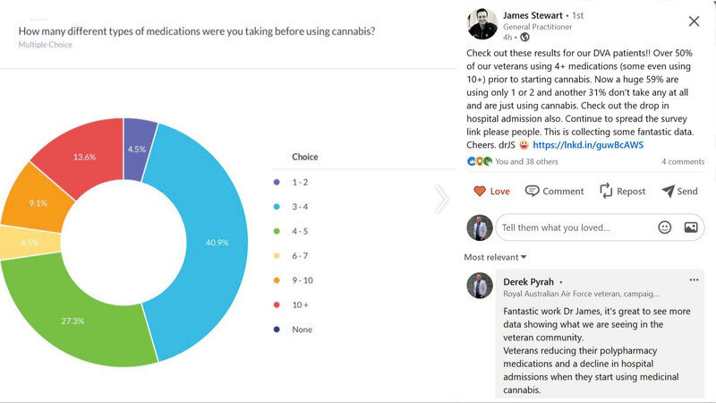This screenshot has width=716, height=403.
Task: Click the reactions count 'You and 38 others'
Action: click(x=526, y=162)
